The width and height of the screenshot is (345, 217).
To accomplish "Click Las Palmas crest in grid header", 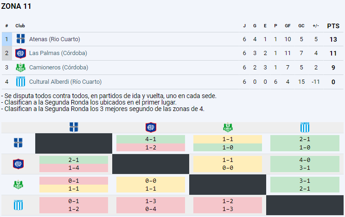I will pyautogui.click(x=151, y=127).
